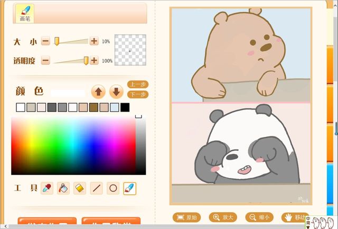Screen dimensions: 338x229
Task: Increase brush size with plus button
Action: pyautogui.click(x=94, y=41)
